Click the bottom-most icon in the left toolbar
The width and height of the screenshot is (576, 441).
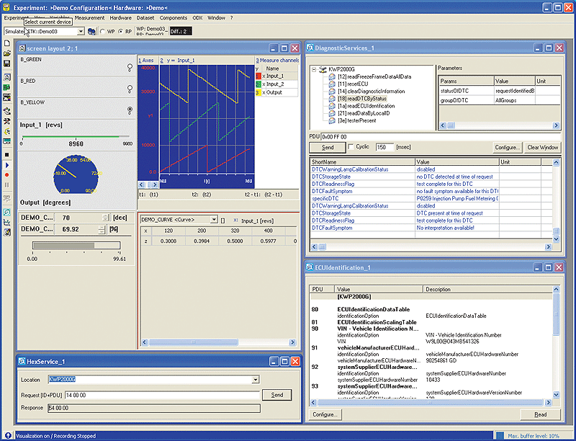coord(6,232)
